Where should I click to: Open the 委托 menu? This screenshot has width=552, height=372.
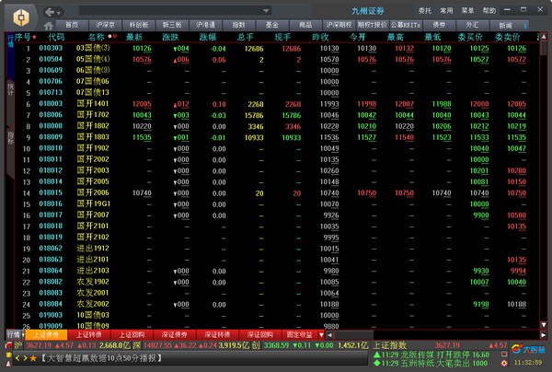424,10
